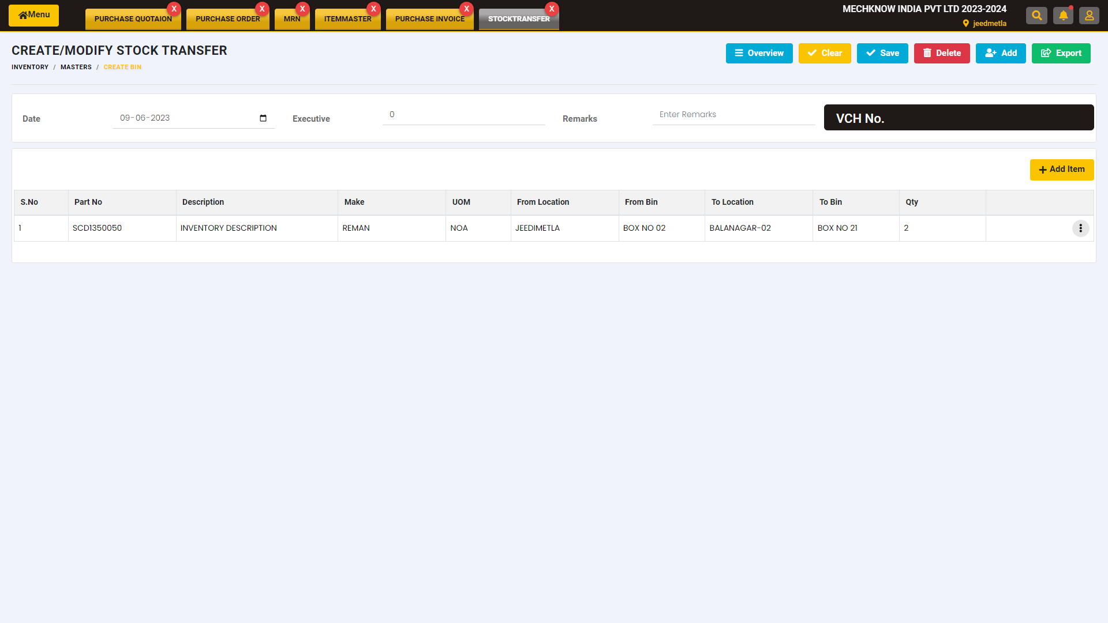Switch to the MRN tab

(x=291, y=19)
